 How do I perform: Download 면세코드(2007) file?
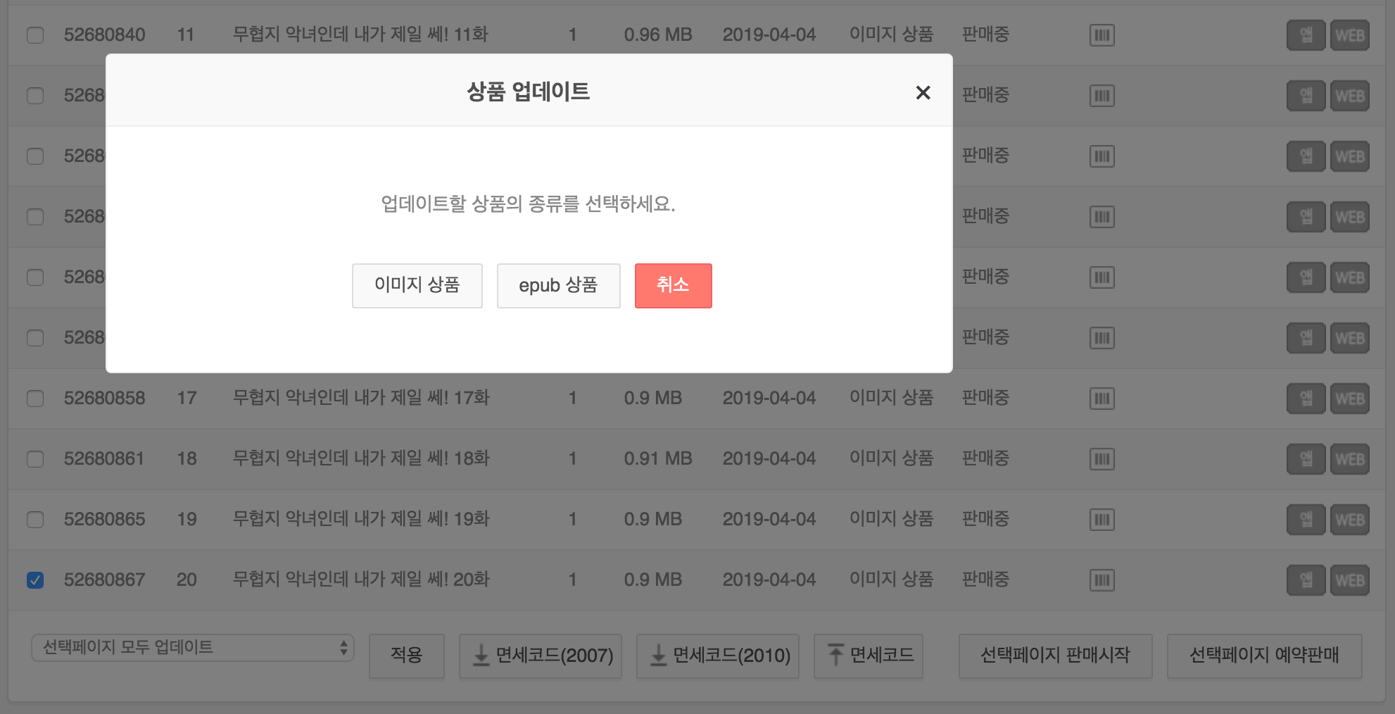[541, 656]
